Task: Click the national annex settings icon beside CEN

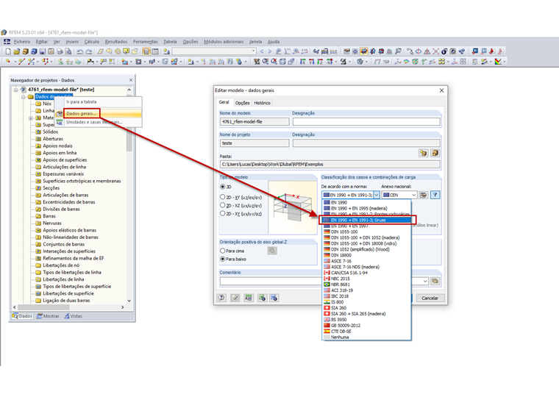Action: [423, 195]
